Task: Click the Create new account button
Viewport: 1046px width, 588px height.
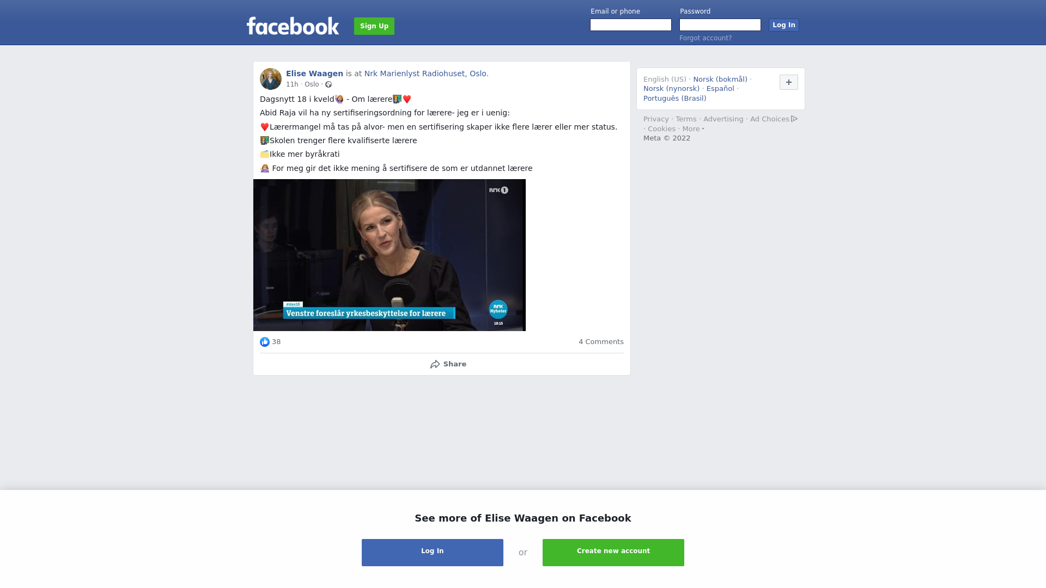Action: coord(613,553)
